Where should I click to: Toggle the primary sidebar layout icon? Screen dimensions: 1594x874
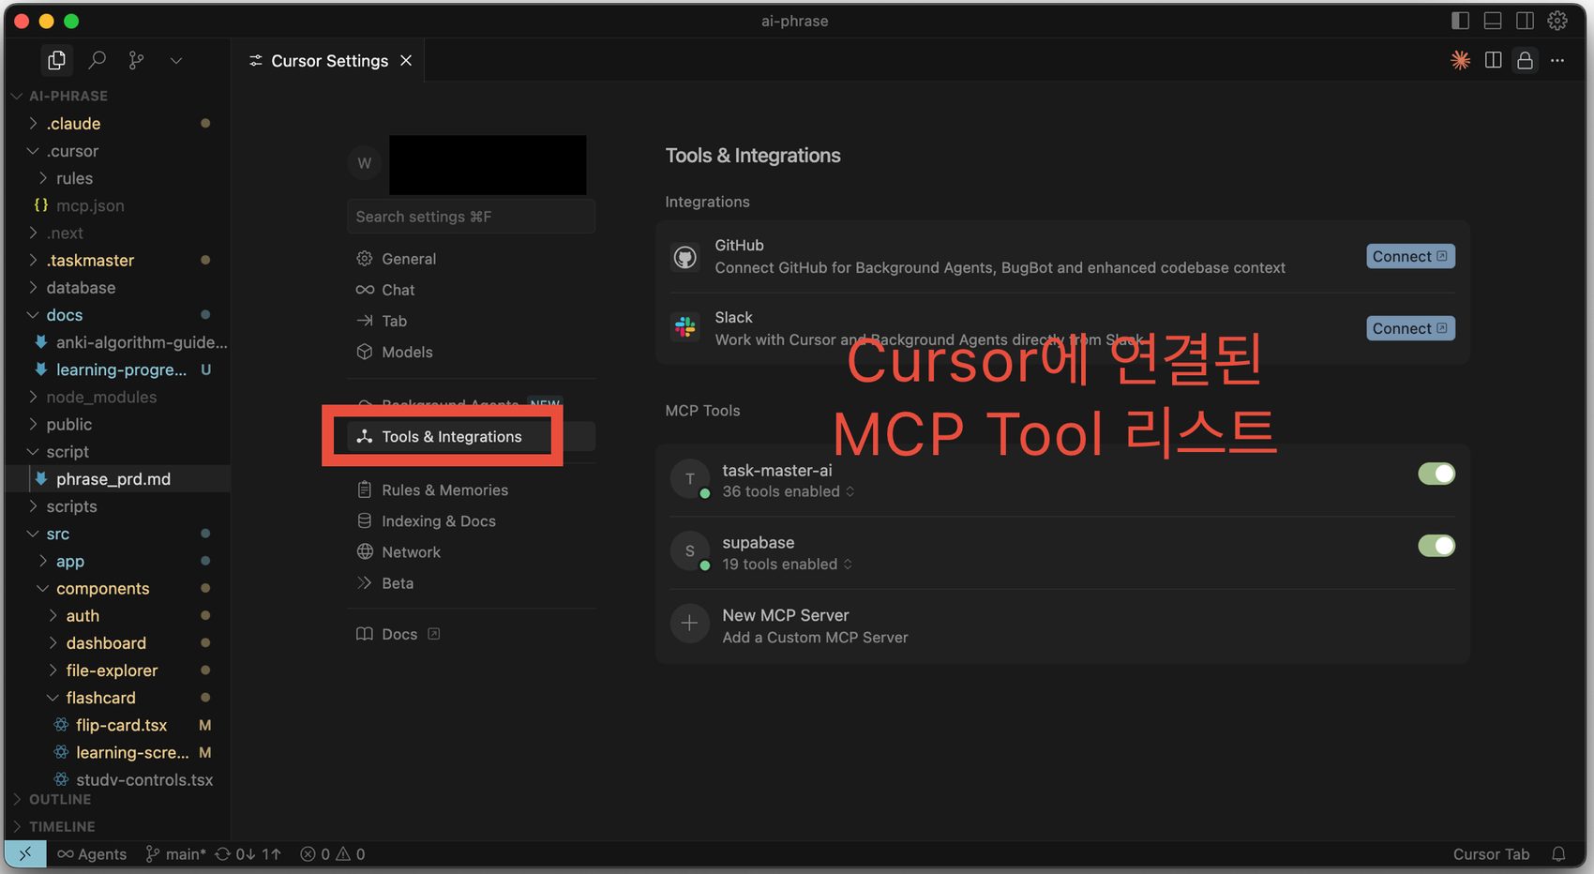[x=1460, y=21]
